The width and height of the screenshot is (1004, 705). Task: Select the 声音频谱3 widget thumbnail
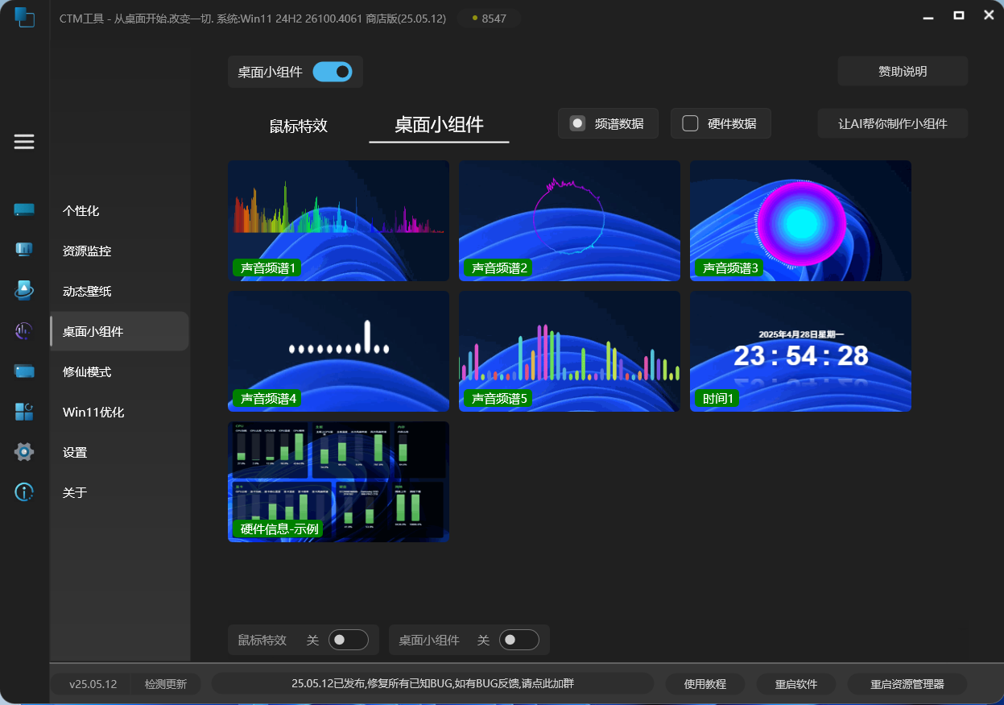tap(800, 221)
